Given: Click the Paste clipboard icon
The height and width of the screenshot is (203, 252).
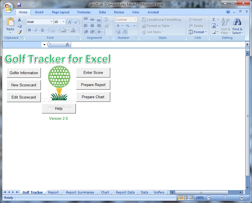Looking at the screenshot, I should 10,22.
